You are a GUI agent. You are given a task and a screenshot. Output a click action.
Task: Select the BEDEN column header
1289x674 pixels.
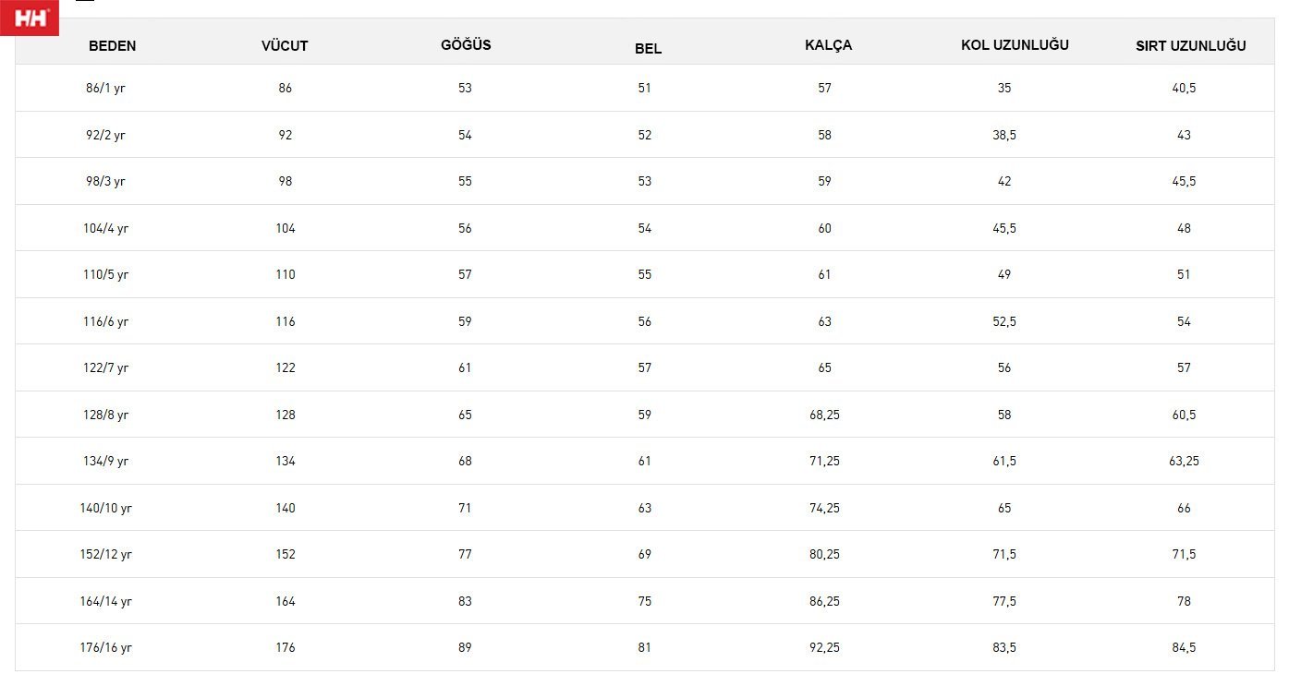113,46
